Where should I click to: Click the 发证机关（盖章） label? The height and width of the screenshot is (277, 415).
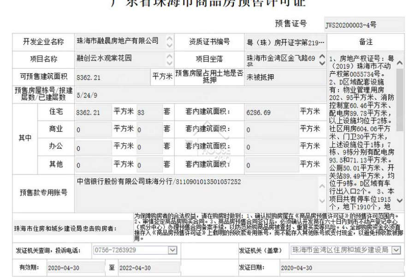[x=260, y=251]
